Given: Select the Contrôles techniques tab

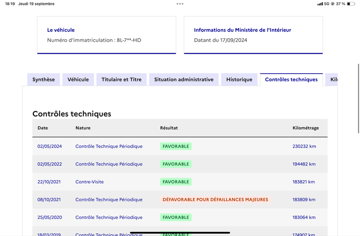Looking at the screenshot, I should pos(291,80).
